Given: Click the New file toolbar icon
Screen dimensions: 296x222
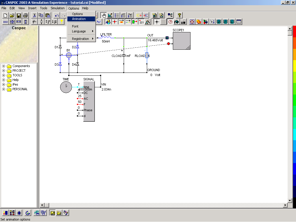Looking at the screenshot, I should coord(5,15).
